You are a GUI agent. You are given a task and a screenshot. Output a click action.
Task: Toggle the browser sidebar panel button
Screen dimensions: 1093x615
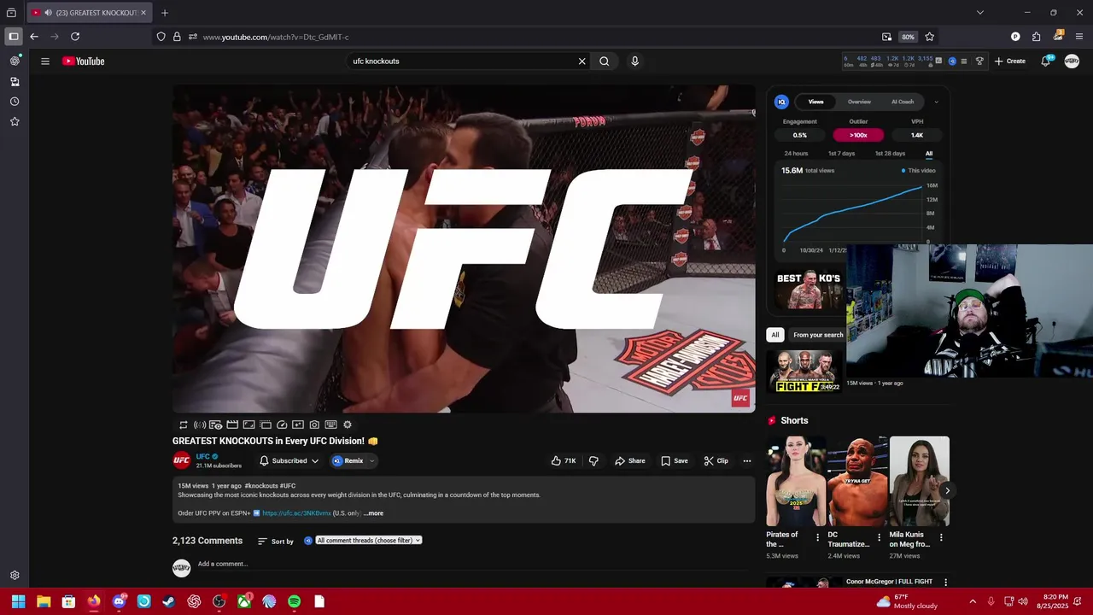tap(13, 37)
